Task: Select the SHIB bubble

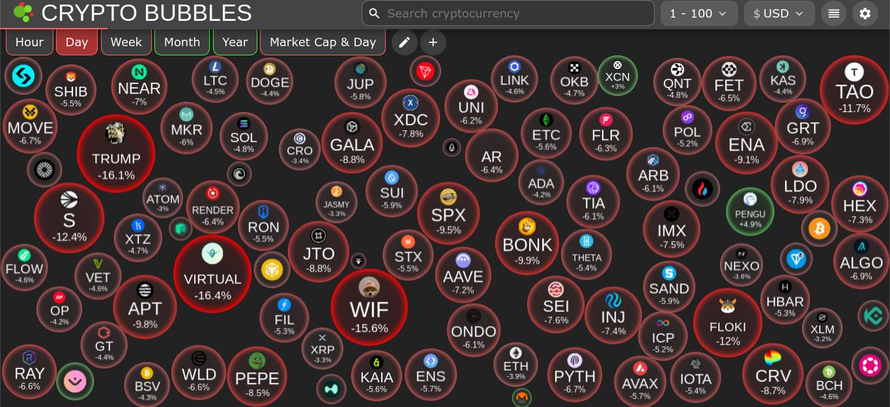Action: (x=71, y=90)
